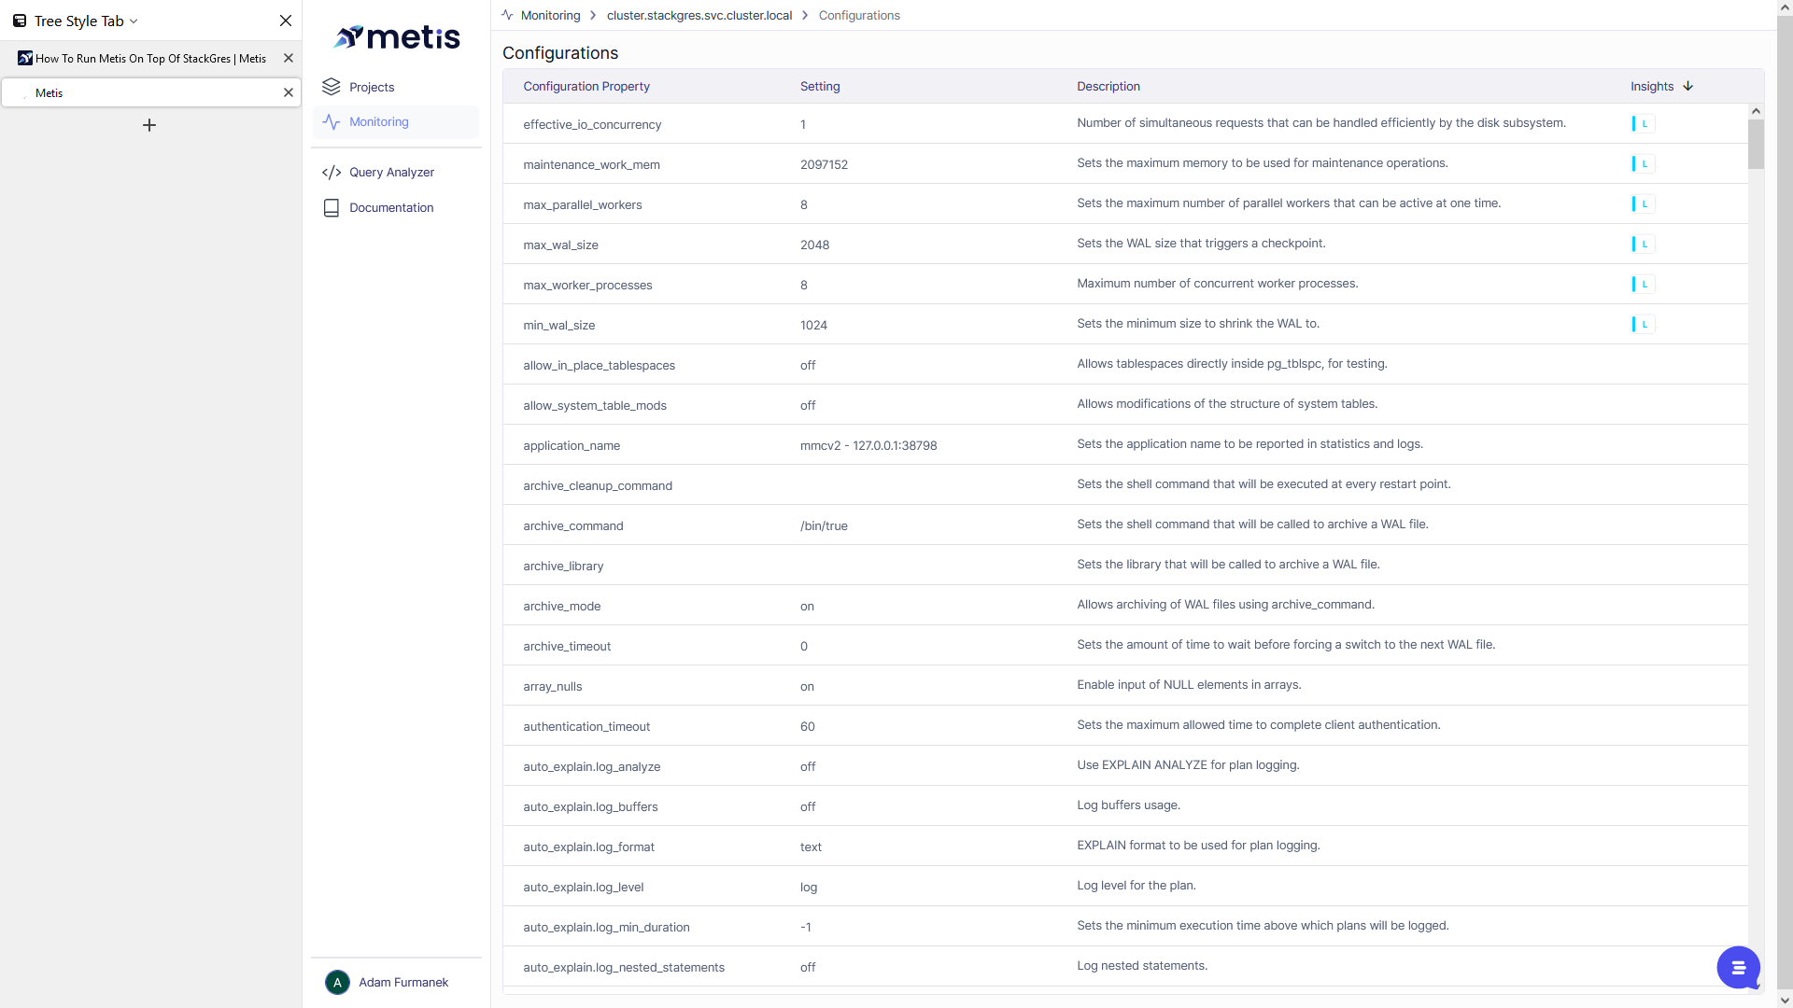Click the table scrollbar thumb
This screenshot has width=1793, height=1008.
pyautogui.click(x=1756, y=145)
